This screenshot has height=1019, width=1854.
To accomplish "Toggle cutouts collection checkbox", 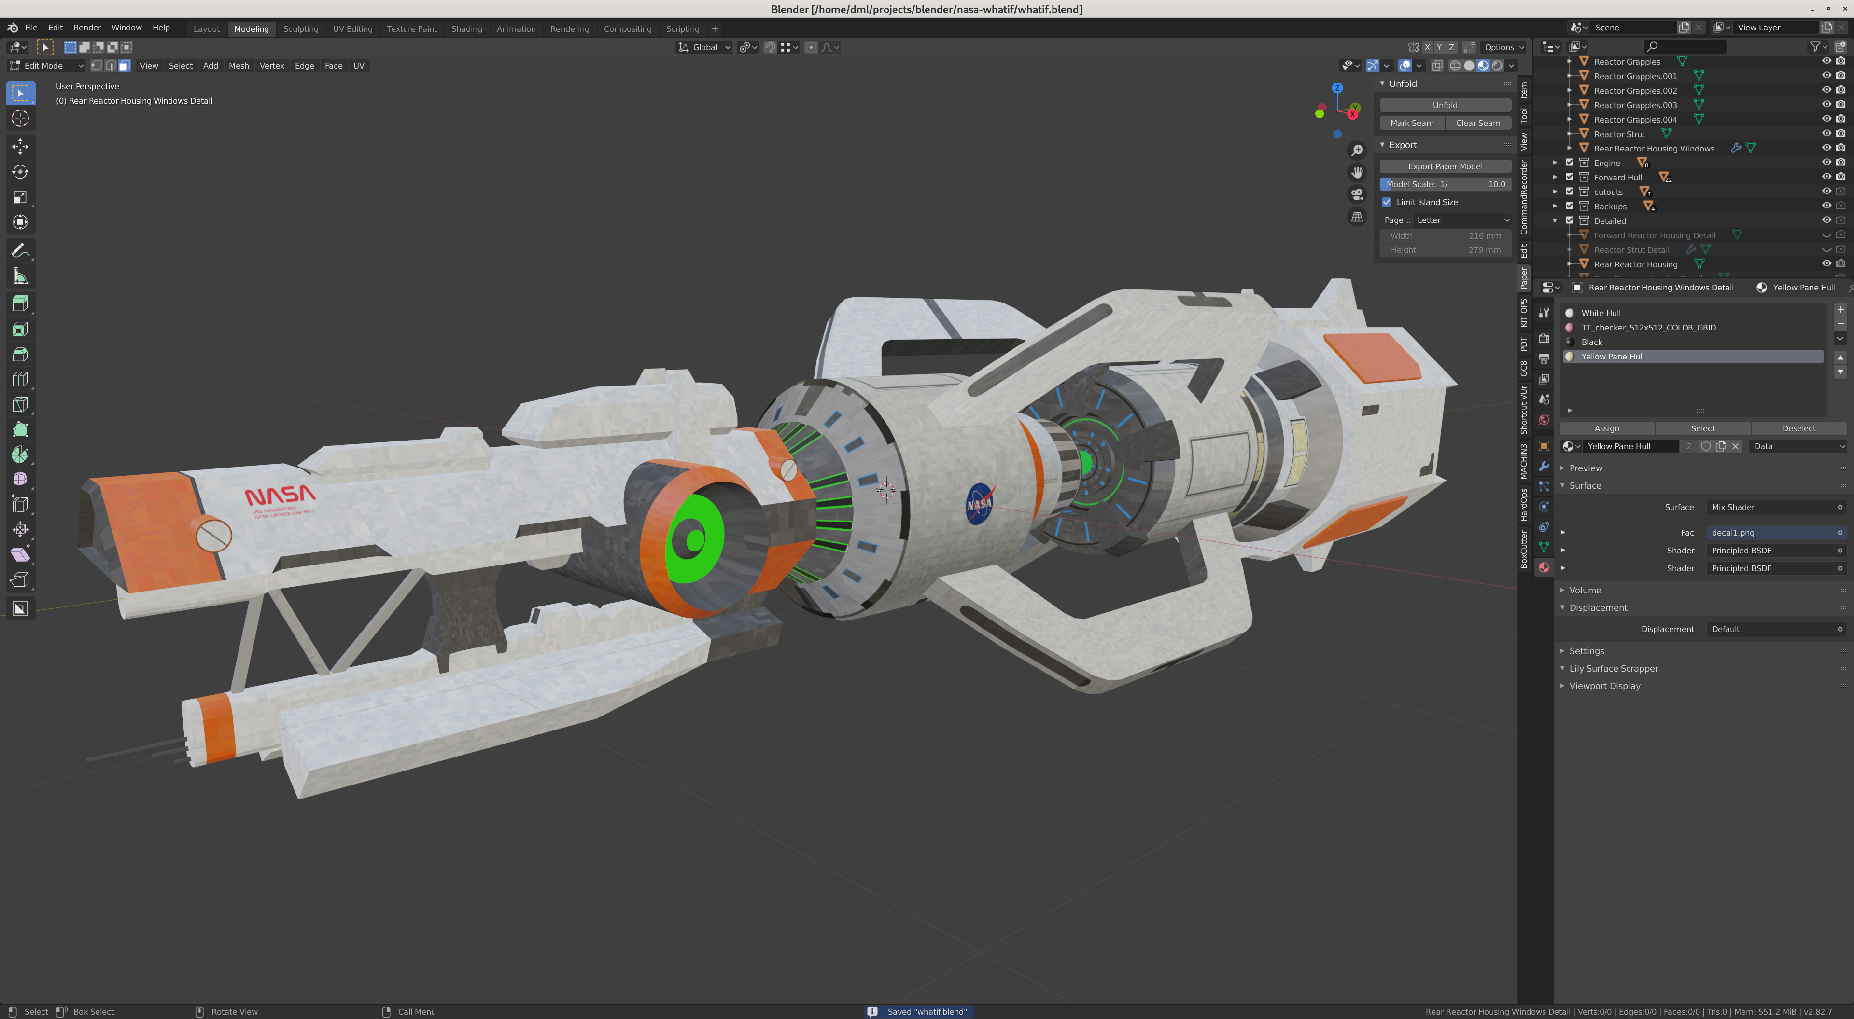I will click(1570, 191).
